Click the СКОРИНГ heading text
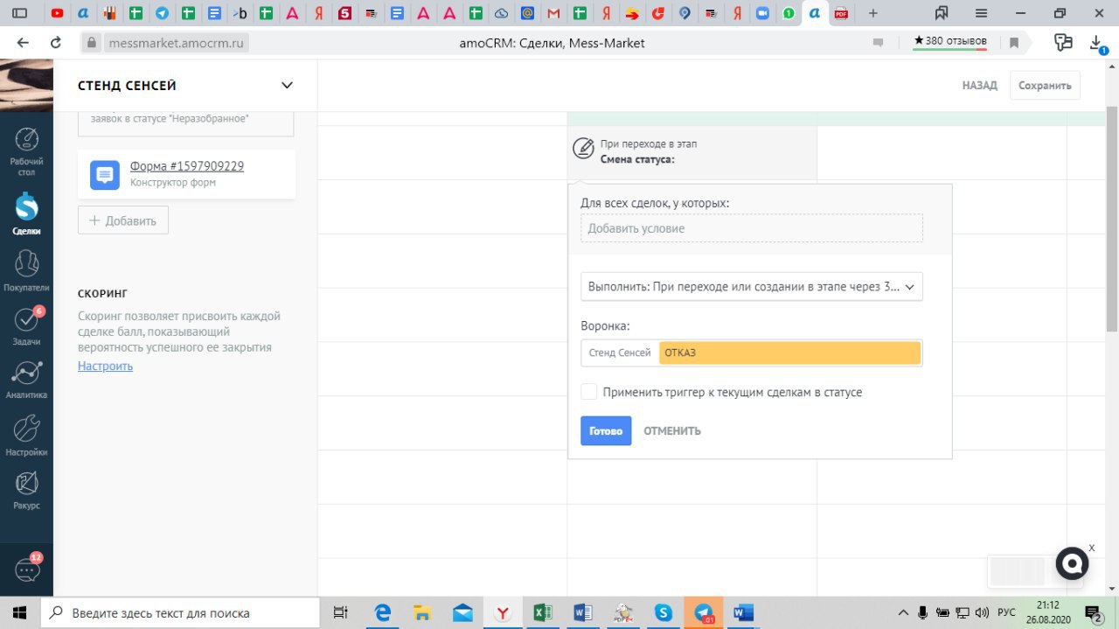 point(102,293)
